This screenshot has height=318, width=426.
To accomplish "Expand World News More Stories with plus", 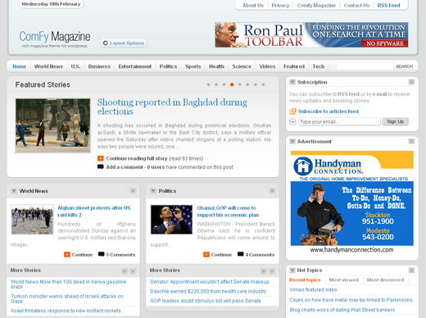I will [x=125, y=271].
